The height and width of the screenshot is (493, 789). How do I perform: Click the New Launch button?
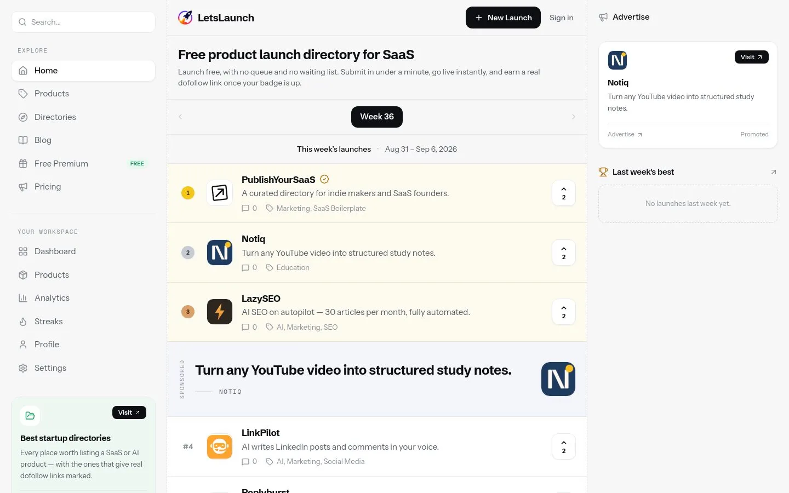pyautogui.click(x=503, y=18)
